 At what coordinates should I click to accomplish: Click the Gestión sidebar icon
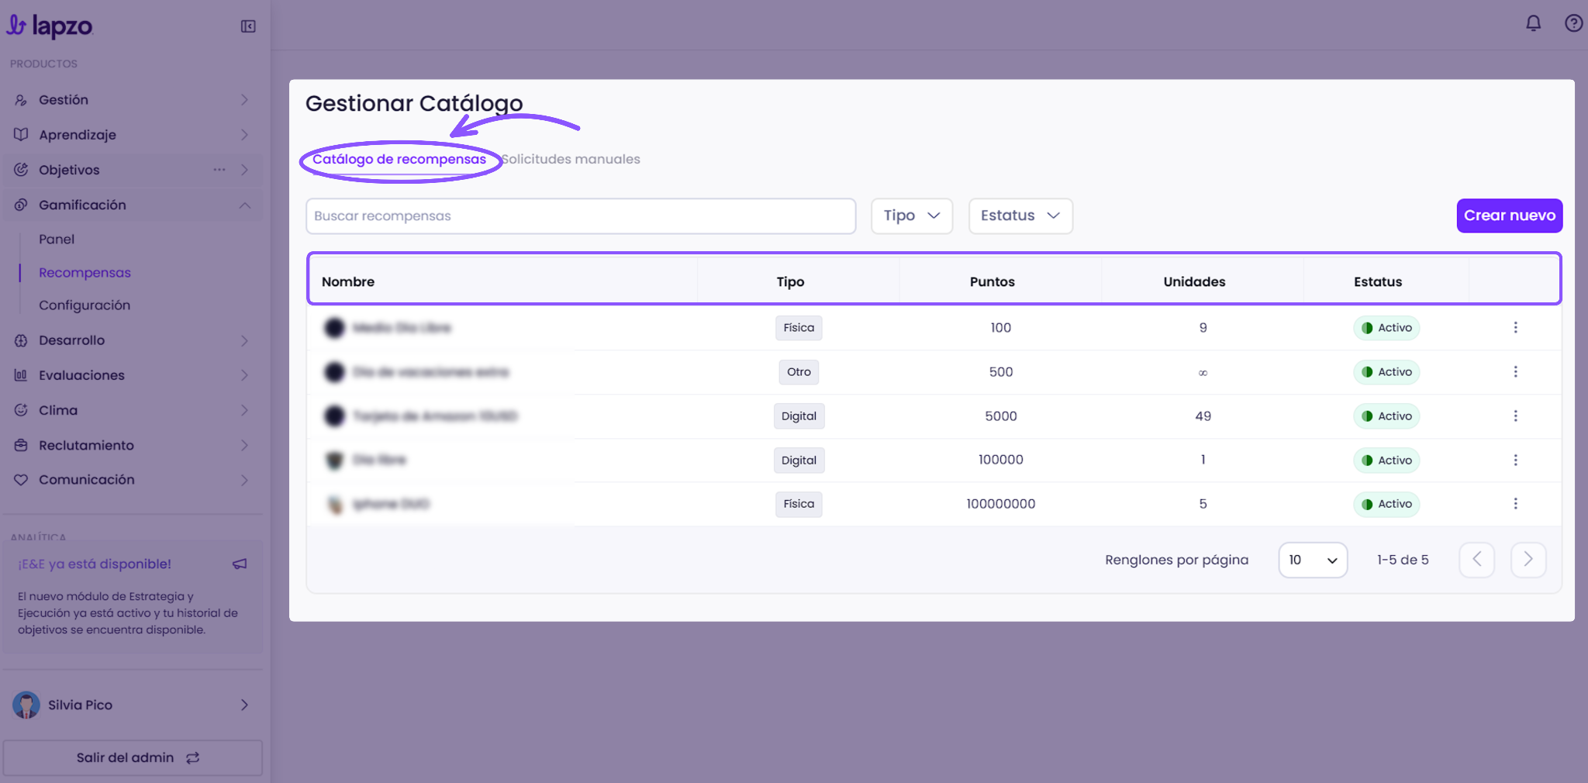click(x=21, y=100)
